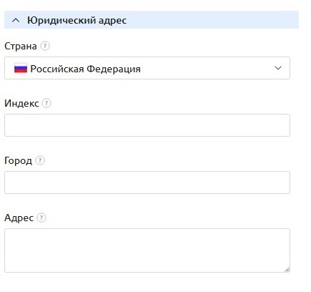Click the Юридический адрес header title
311x292 pixels.
(76, 21)
